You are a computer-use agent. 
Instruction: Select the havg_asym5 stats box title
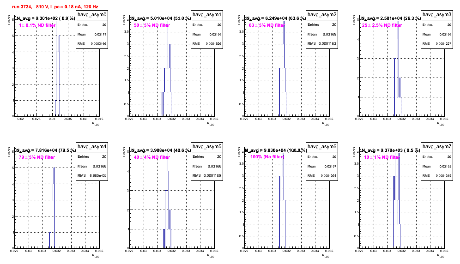[x=207, y=147]
